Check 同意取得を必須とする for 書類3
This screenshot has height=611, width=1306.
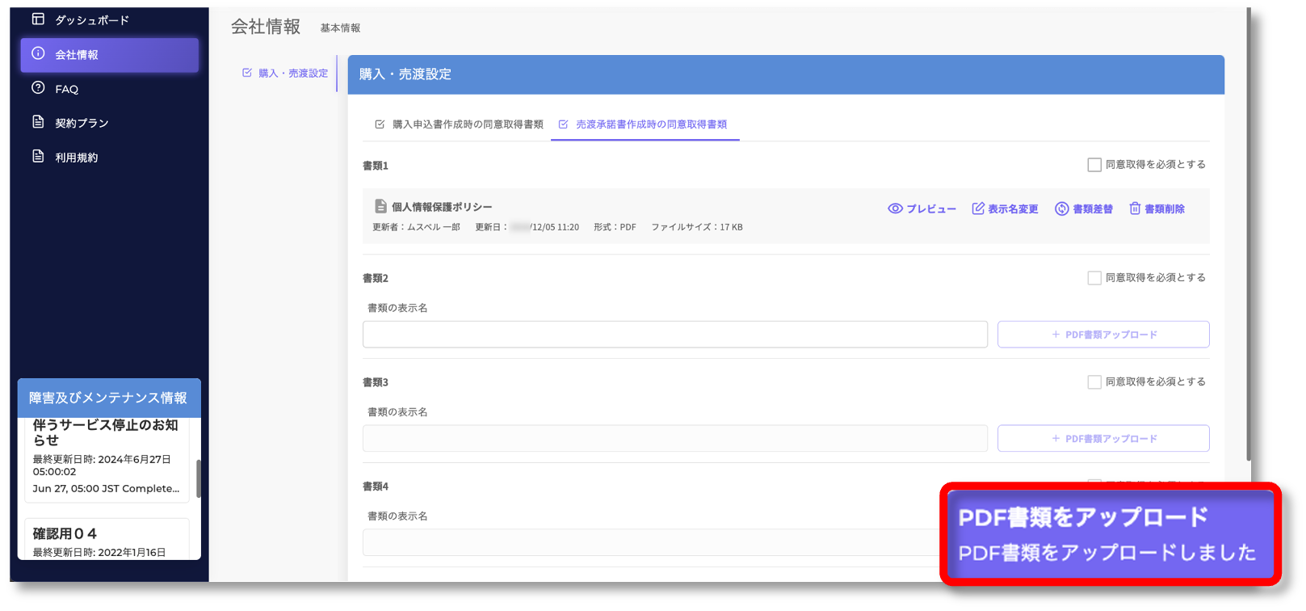click(1094, 382)
